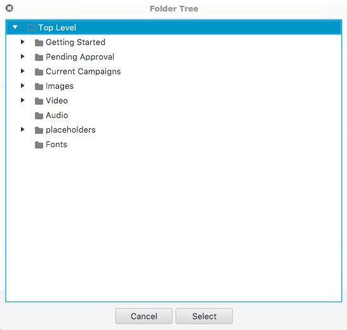Collapse the Top Level tree node
The height and width of the screenshot is (330, 347).
pos(15,27)
